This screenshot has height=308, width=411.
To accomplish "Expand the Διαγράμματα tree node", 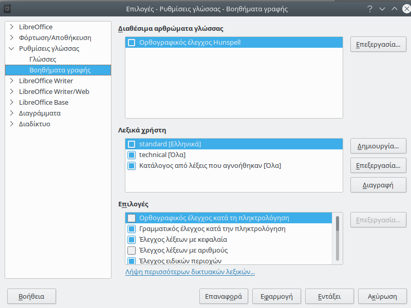I will pyautogui.click(x=11, y=113).
